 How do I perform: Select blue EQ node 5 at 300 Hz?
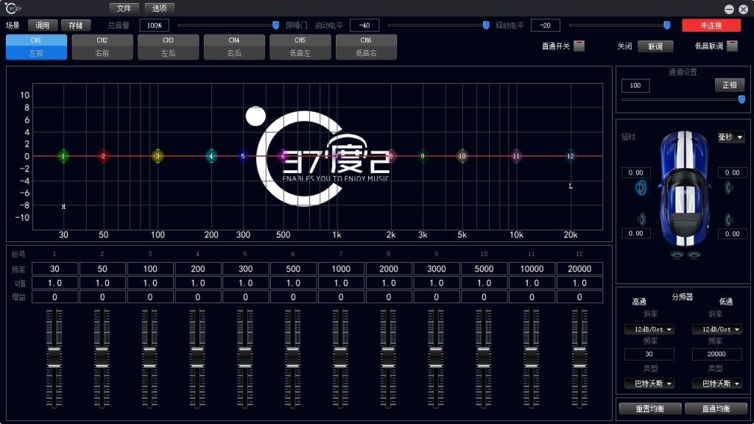click(x=243, y=156)
